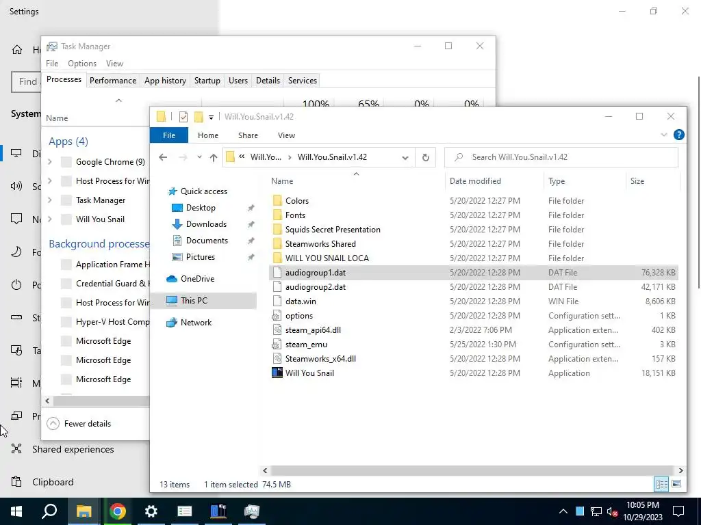
Task: Open Clipboard in Settings sidebar
Action: coord(53,482)
